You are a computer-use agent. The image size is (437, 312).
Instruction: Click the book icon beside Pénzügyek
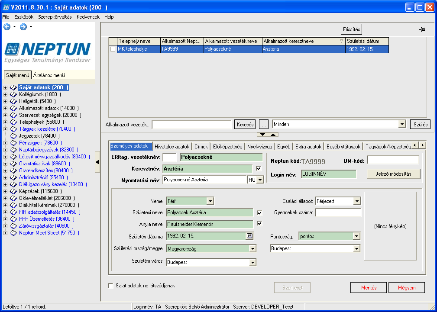pos(13,143)
